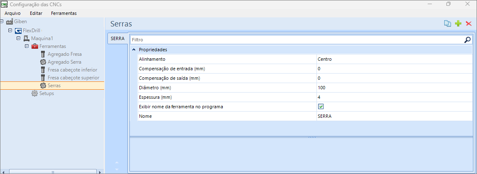Click the tree horizontal scrollbar
The image size is (477, 174).
click(52, 171)
